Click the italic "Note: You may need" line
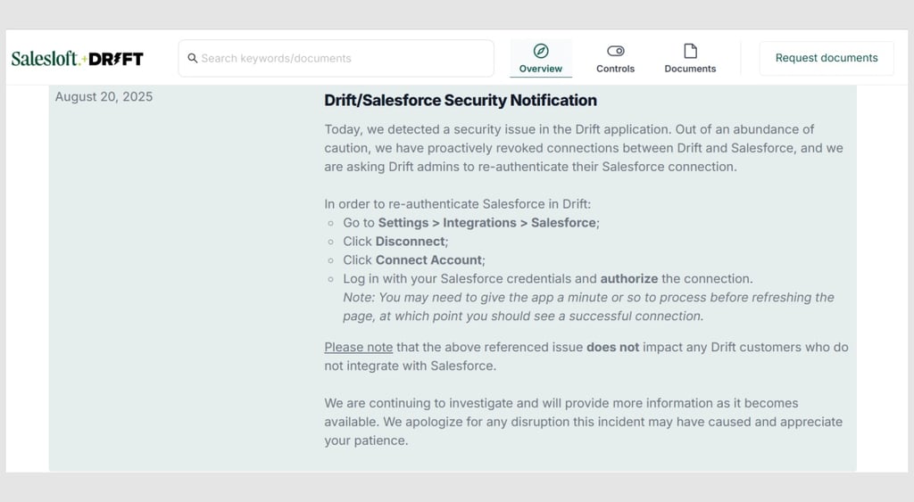914x502 pixels. (x=588, y=298)
